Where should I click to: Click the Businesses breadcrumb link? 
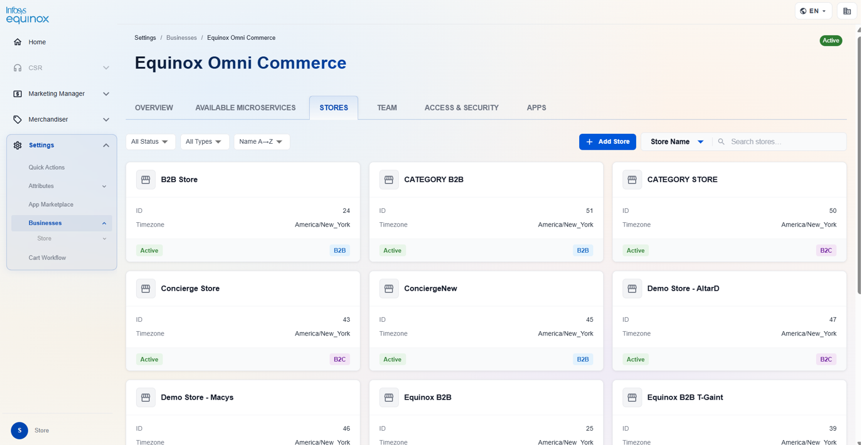tap(181, 38)
